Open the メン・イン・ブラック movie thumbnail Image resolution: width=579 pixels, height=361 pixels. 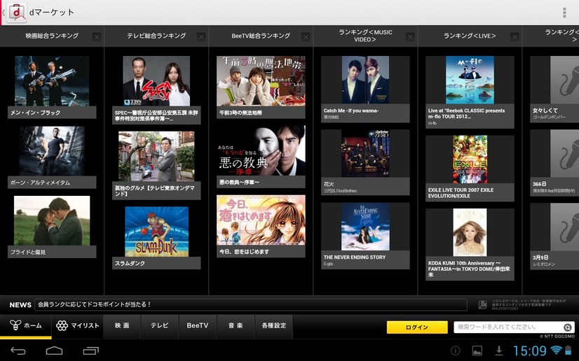[52, 81]
